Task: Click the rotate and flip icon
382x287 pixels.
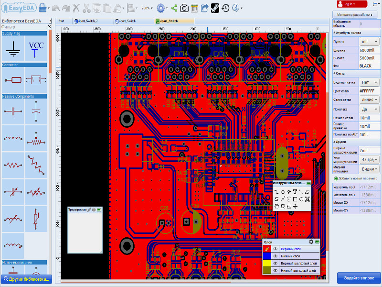Action: (117, 8)
